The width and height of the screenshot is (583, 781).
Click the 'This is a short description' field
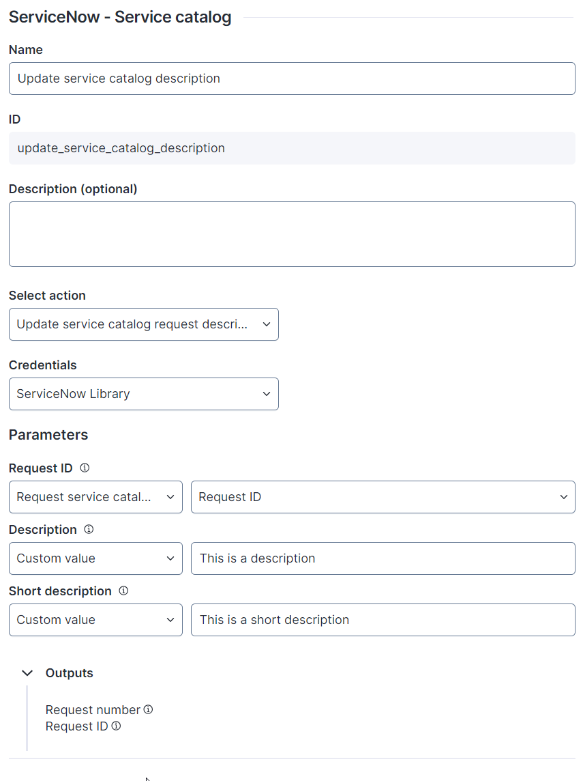tap(383, 620)
